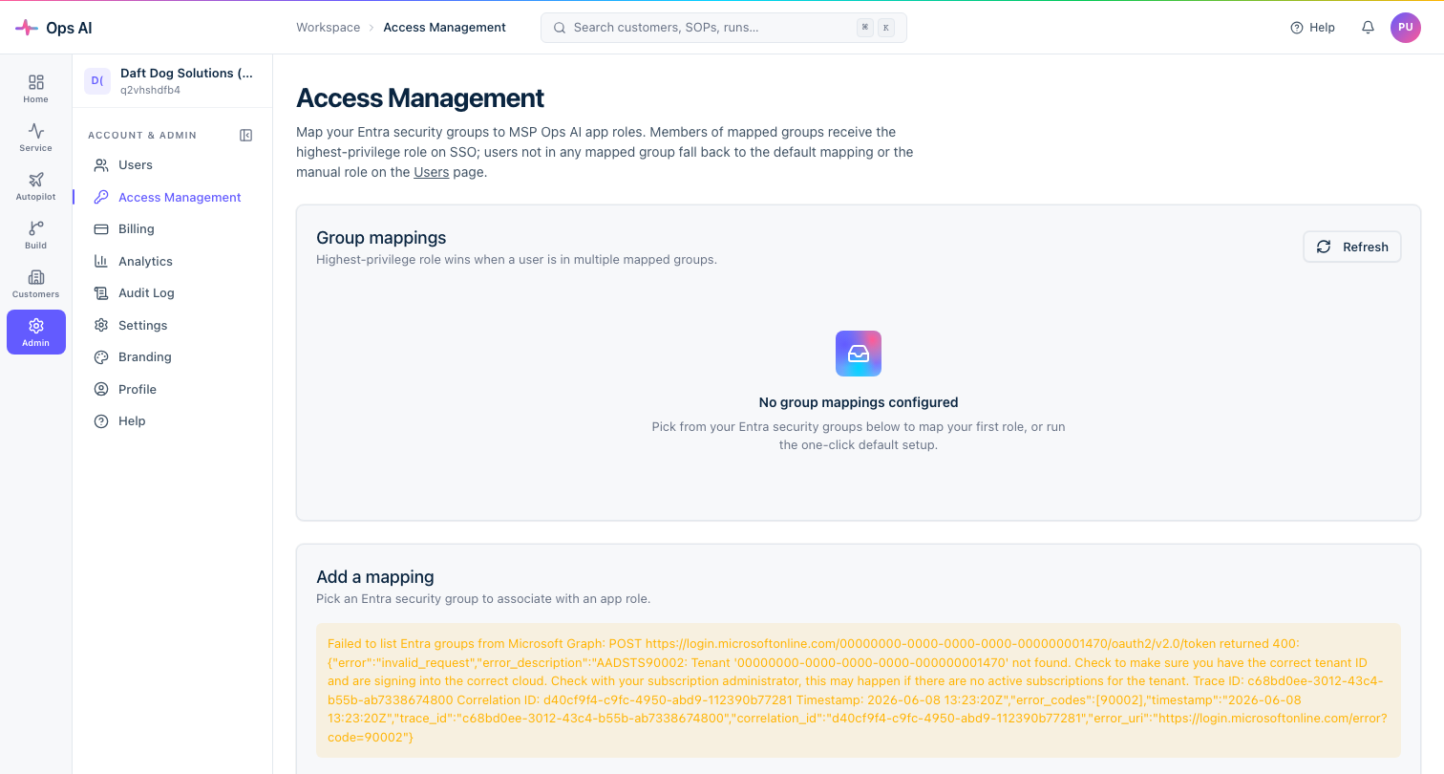Open the Users menu item
The height and width of the screenshot is (774, 1444).
(x=172, y=165)
